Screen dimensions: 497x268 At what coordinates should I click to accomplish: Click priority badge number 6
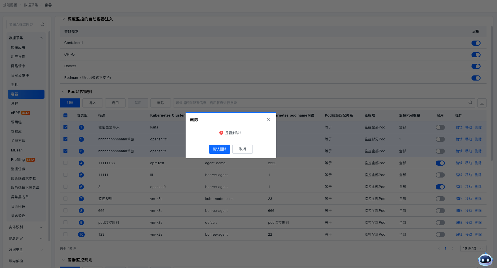(81, 187)
